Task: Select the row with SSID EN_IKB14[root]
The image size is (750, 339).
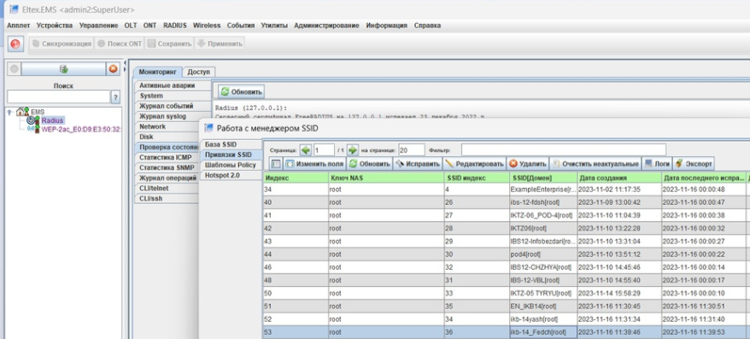Action: coord(506,306)
